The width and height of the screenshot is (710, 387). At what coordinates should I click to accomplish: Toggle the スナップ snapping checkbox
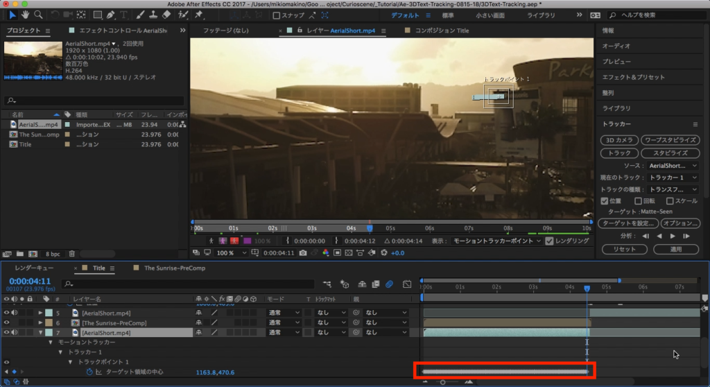coord(277,15)
